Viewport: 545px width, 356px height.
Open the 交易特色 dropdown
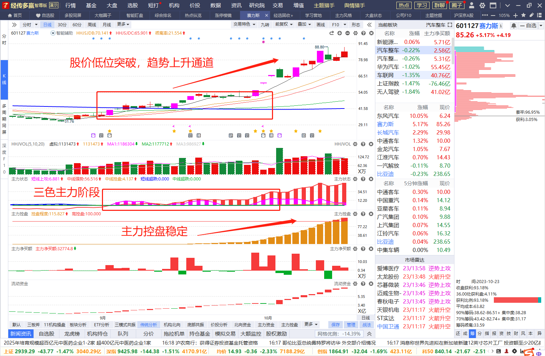244,25
